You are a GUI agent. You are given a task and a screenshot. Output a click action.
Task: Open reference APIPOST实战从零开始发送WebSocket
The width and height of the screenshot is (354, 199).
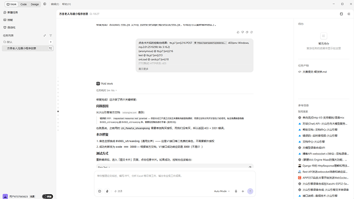tap(324, 178)
